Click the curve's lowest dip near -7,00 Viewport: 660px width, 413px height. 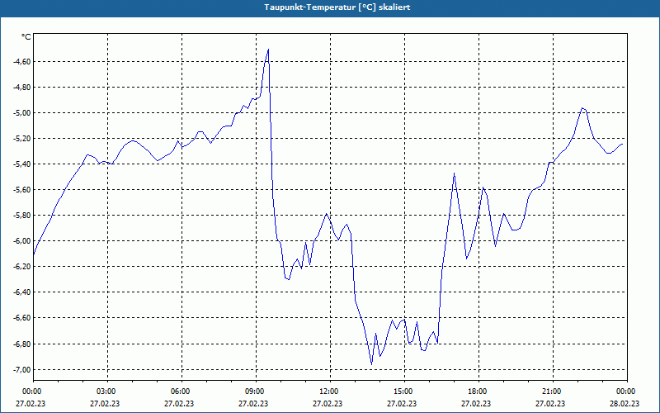click(371, 364)
